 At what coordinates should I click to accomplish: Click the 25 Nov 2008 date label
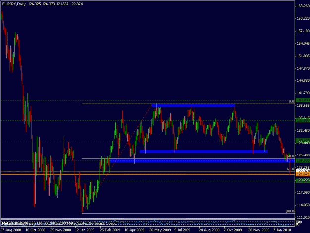click(61, 230)
